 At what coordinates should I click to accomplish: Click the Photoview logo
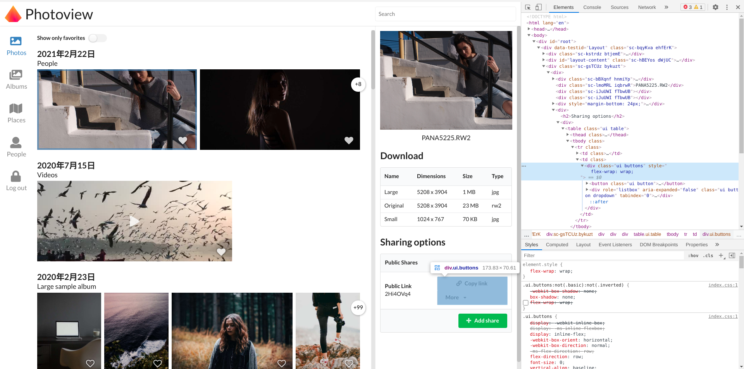pyautogui.click(x=49, y=14)
